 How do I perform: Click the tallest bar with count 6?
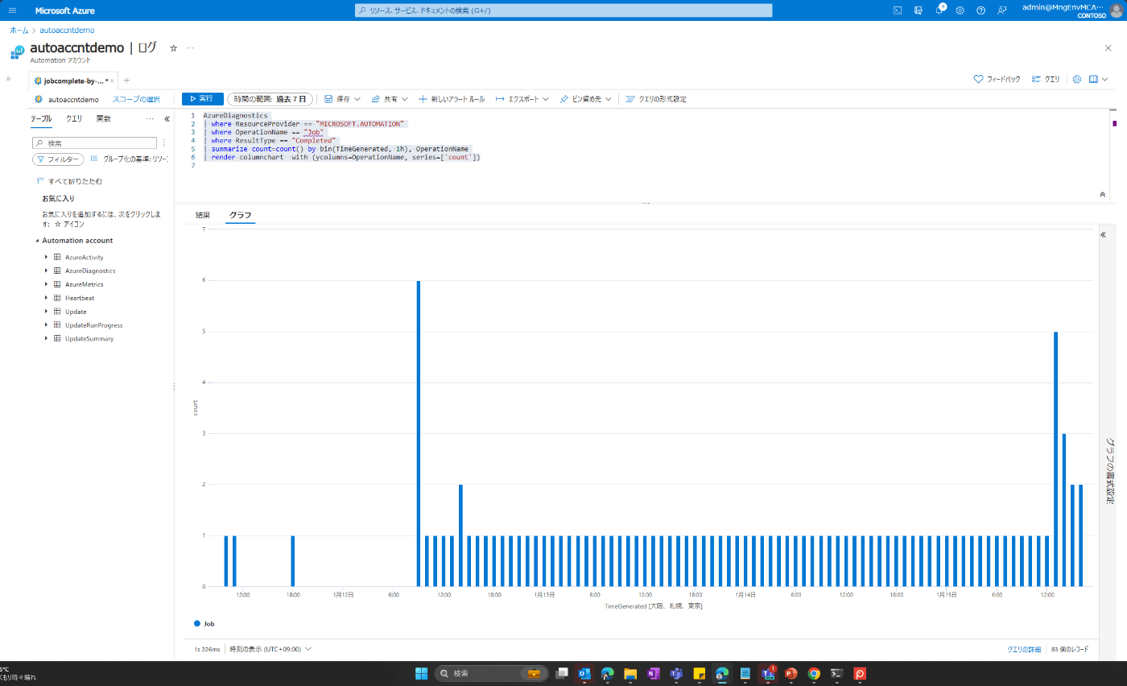pos(419,433)
